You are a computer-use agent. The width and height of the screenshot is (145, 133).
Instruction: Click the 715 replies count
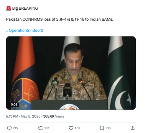click(x=15, y=128)
